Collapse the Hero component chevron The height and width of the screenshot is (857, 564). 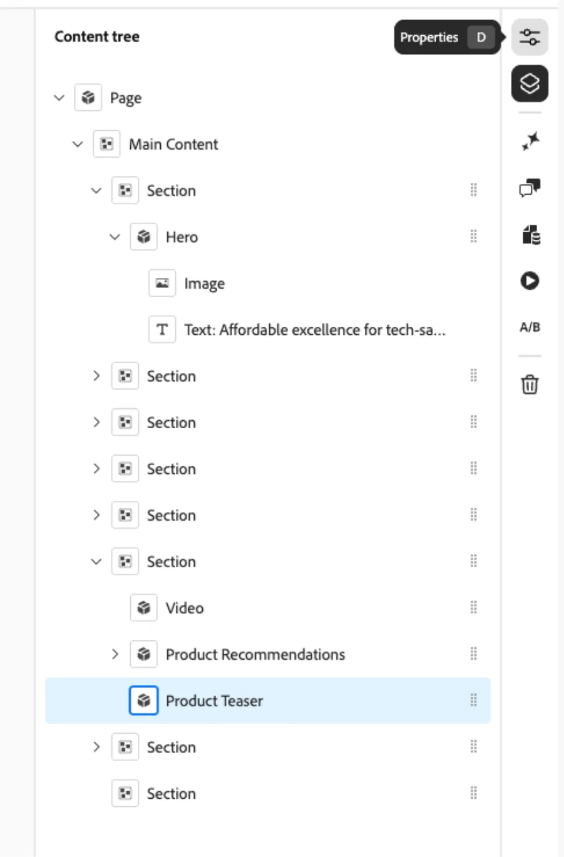pos(115,237)
